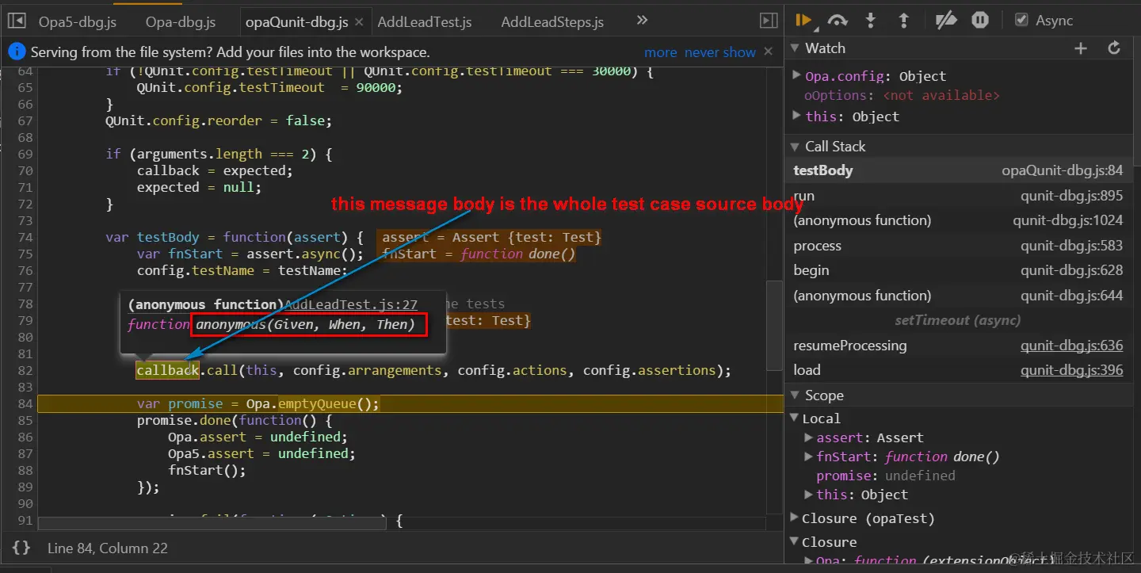Open qunit-dbg.js:636 source link
This screenshot has width=1141, height=573.
point(1071,346)
